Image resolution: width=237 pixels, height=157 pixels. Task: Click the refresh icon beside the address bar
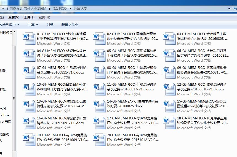[235, 9]
